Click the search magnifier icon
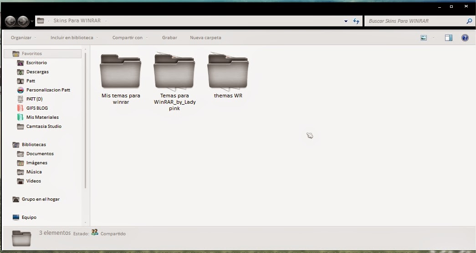 tap(469, 21)
